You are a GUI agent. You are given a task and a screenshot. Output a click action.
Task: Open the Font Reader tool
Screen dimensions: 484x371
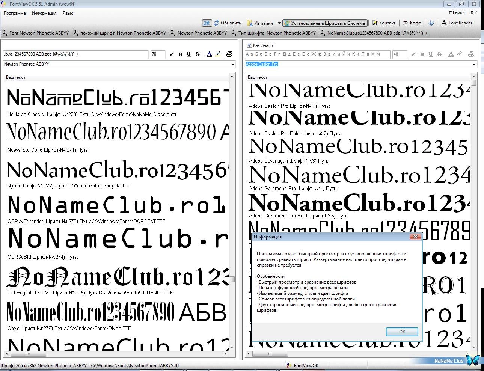click(x=457, y=23)
